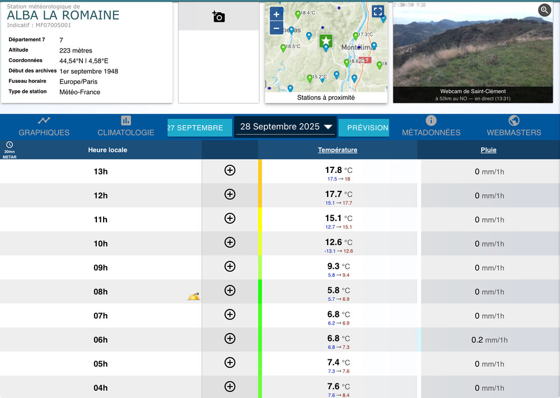
Task: Expand details for the 13h row
Action: [230, 170]
